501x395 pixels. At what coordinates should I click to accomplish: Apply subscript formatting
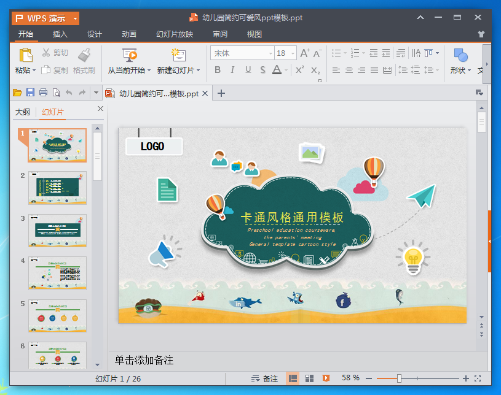[315, 71]
